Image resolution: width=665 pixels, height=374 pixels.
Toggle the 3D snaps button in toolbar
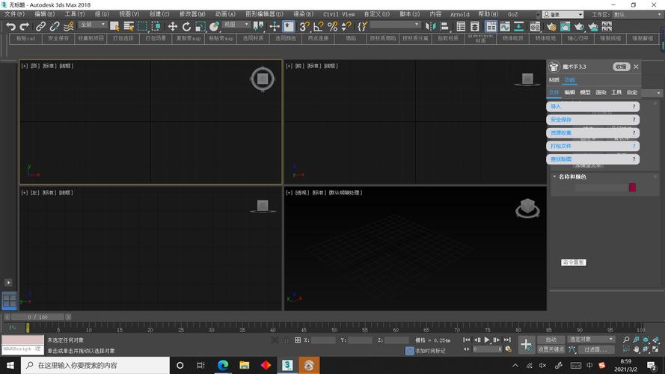[304, 26]
